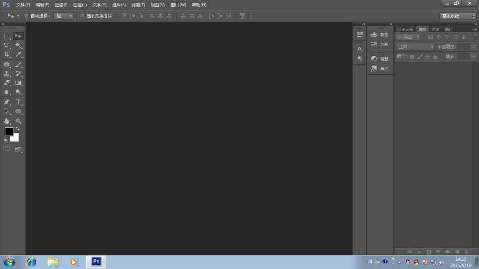Select the Hand tool

click(x=7, y=121)
